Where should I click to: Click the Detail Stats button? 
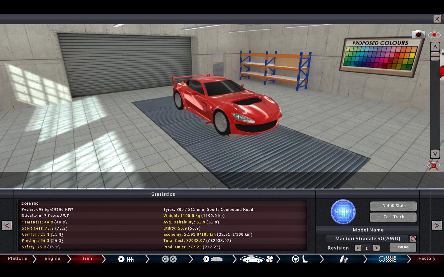393,206
